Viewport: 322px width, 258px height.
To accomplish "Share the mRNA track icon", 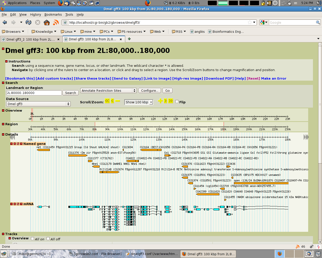I will (18, 204).
